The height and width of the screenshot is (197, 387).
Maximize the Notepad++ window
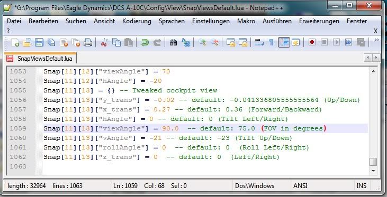[x=349, y=5]
